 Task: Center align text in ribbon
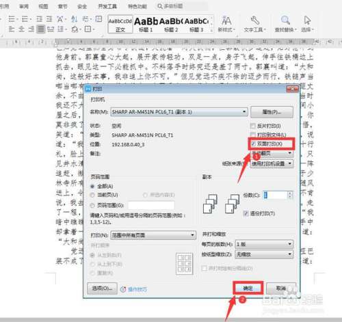21,29
